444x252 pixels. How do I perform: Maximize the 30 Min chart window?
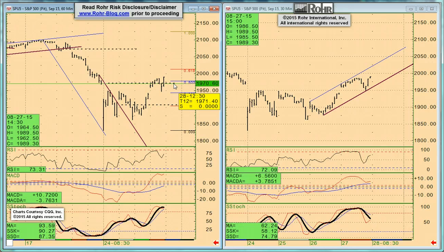pyautogui.click(x=421, y=9)
